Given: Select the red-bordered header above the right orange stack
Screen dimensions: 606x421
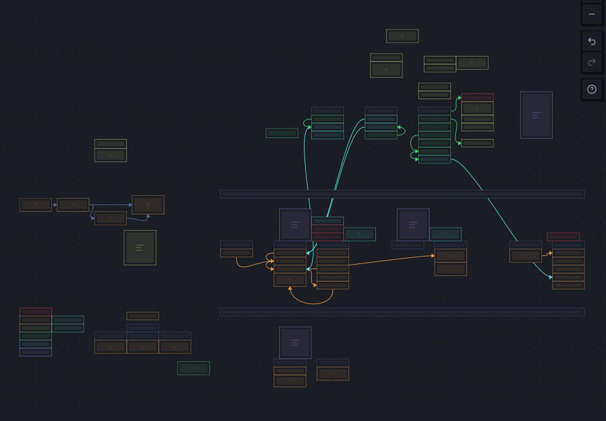Looking at the screenshot, I should [563, 237].
